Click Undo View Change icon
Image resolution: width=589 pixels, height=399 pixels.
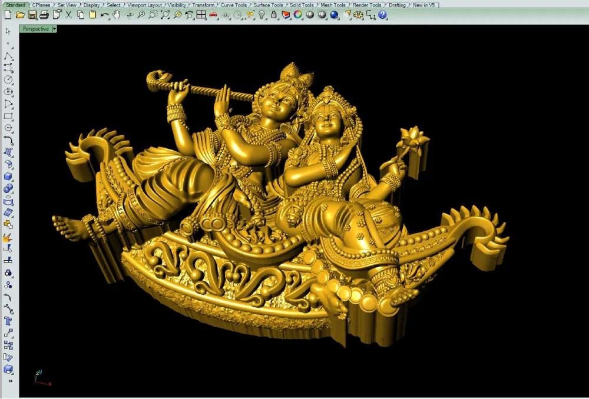(189, 15)
